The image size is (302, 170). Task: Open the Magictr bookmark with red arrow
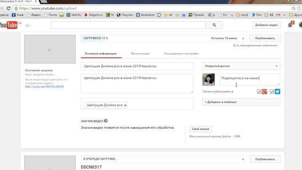(93, 15)
